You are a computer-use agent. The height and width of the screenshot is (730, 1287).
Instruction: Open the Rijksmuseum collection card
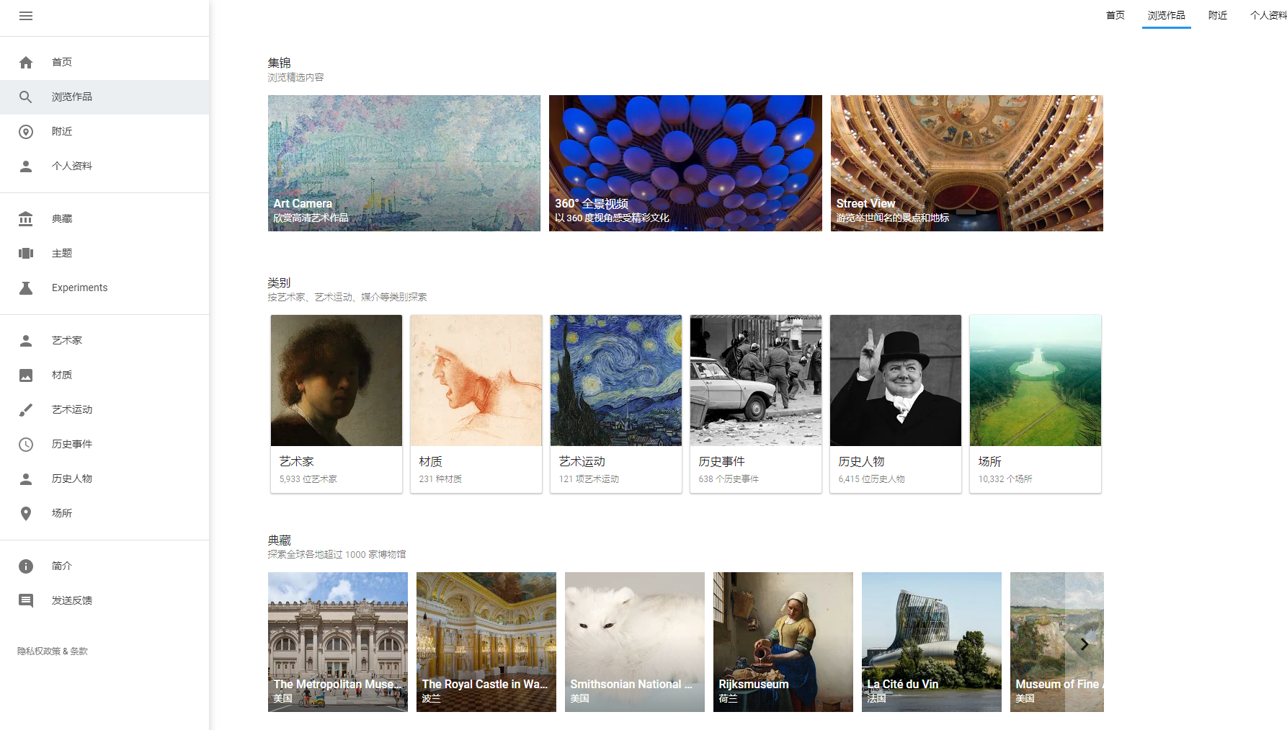click(783, 642)
